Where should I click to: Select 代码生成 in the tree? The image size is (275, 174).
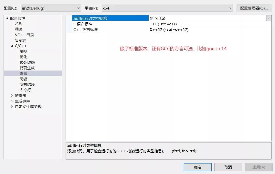click(25, 68)
